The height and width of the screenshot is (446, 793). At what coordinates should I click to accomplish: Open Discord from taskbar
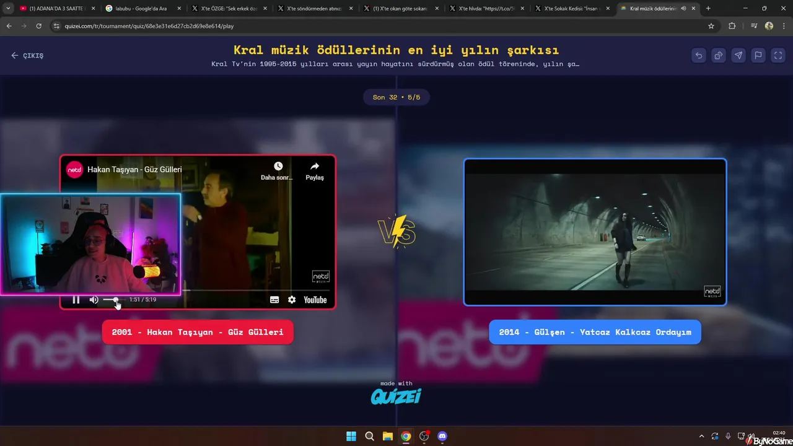pyautogui.click(x=442, y=436)
